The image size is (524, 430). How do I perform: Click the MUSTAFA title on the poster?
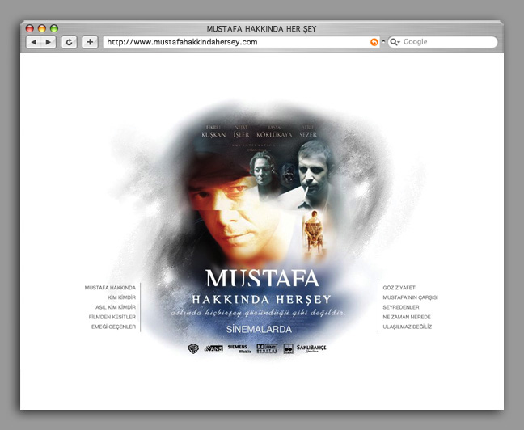(263, 278)
